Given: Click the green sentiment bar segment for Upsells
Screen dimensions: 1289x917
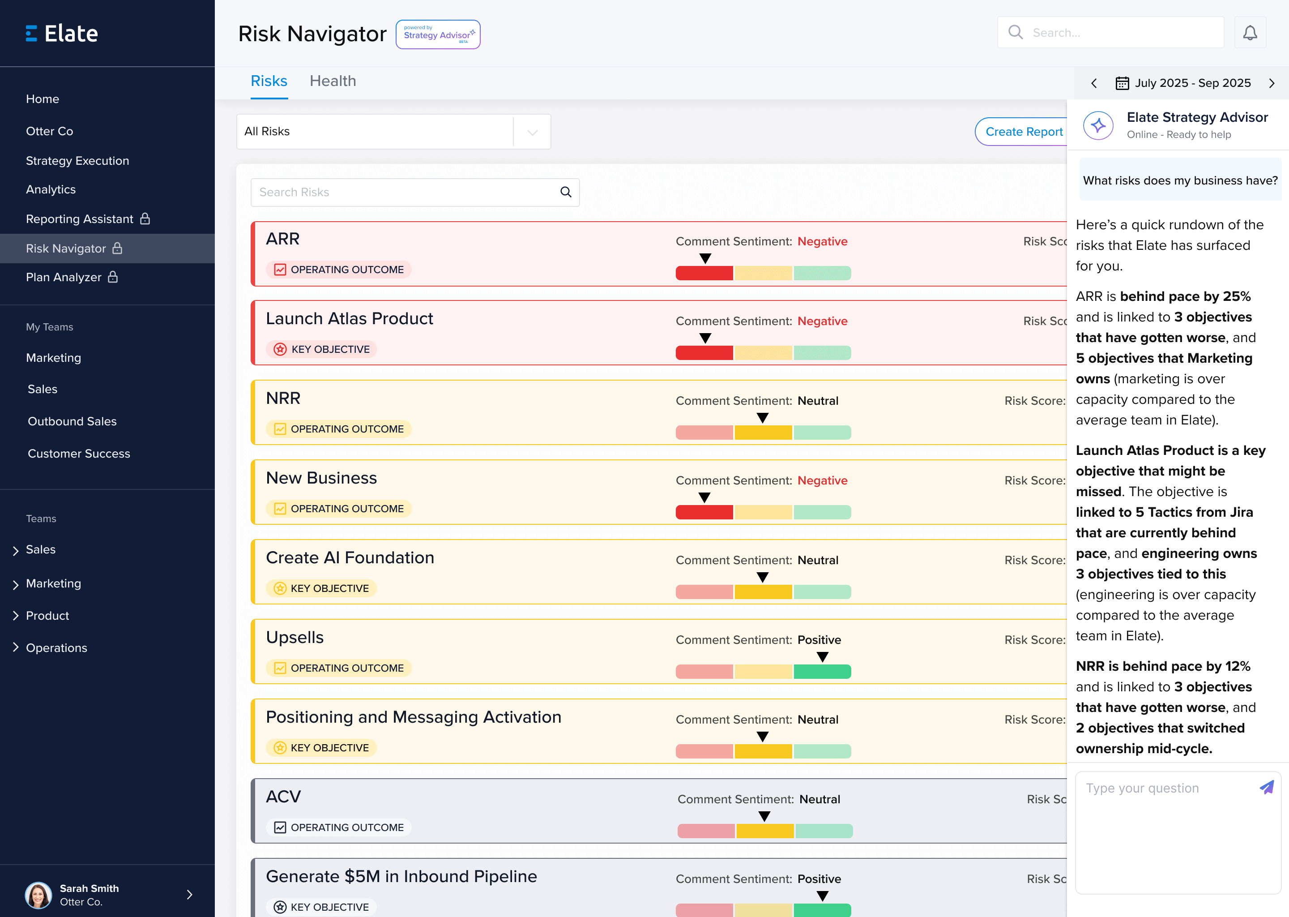Looking at the screenshot, I should (x=822, y=671).
